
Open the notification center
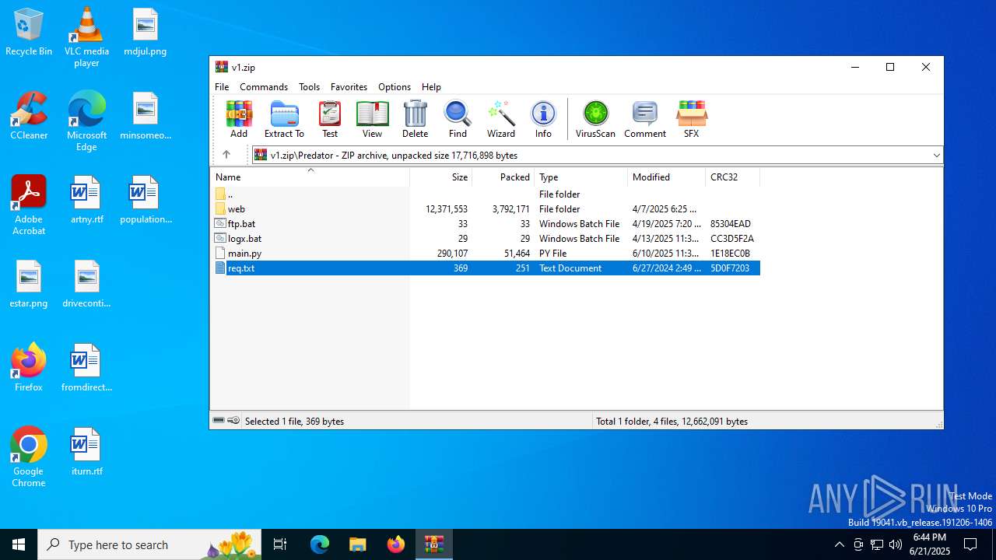[x=970, y=544]
